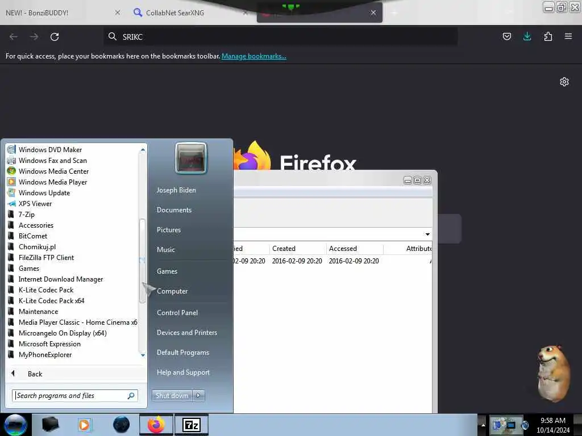Click the taskbar clock showing 9:58 AM
582x436 pixels.
pyautogui.click(x=553, y=425)
